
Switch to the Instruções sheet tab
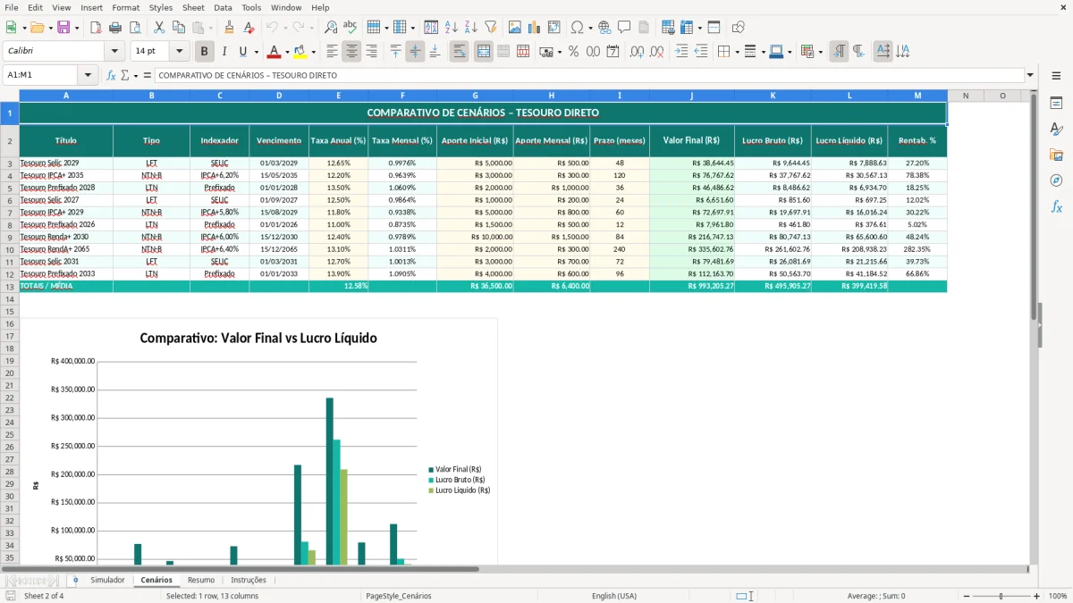pos(249,580)
